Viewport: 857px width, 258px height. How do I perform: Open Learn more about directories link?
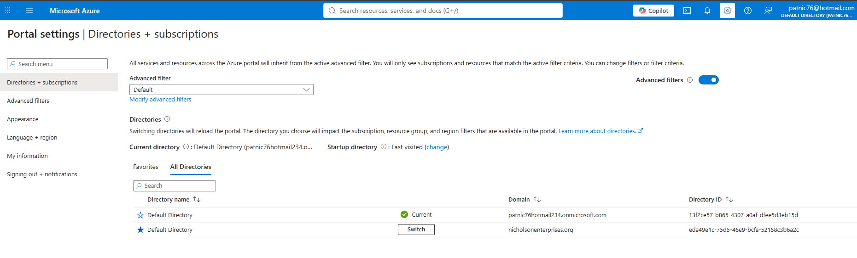coord(600,131)
